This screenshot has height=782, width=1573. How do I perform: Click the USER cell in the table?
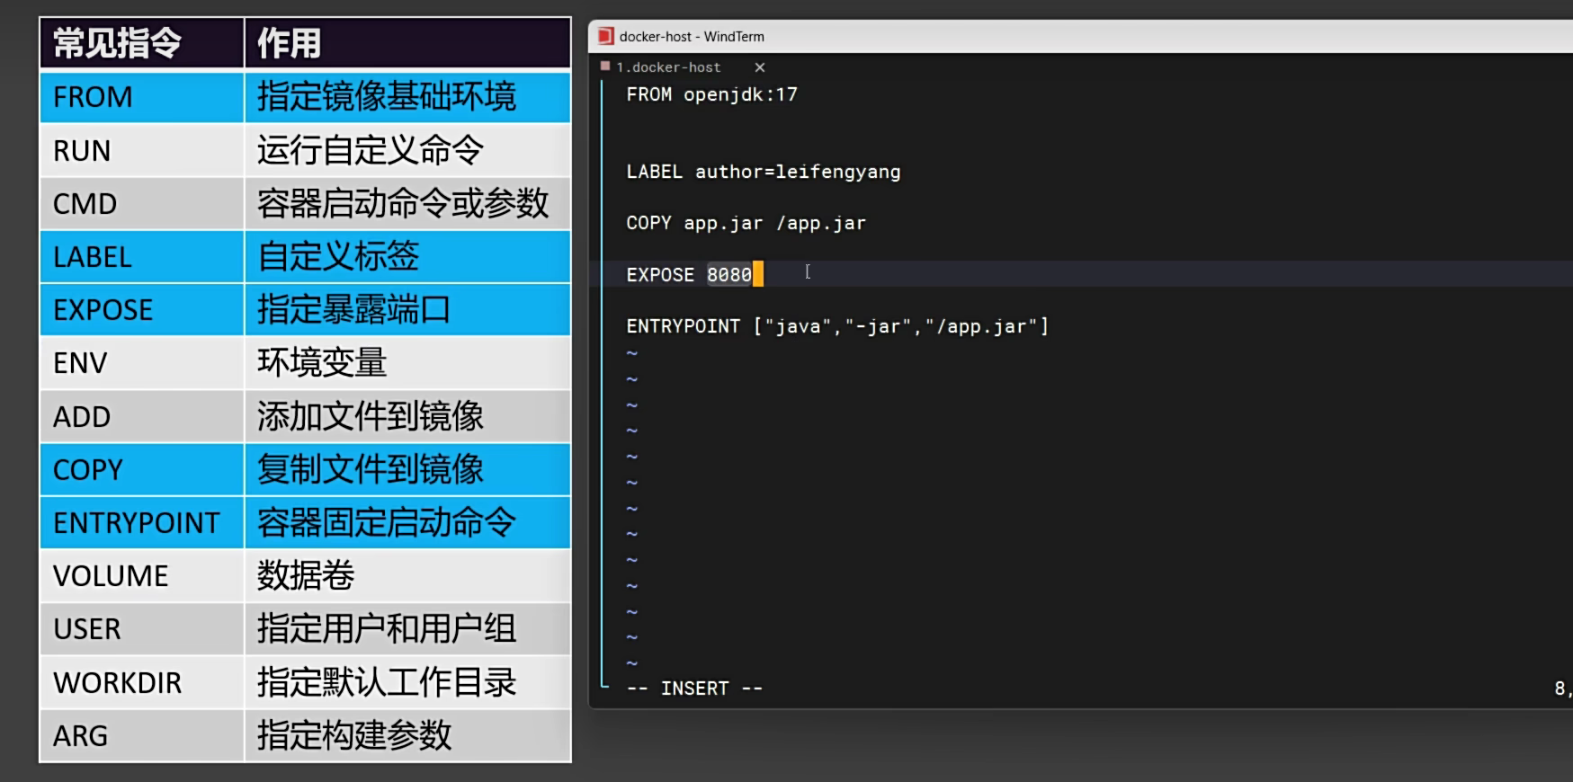142,629
